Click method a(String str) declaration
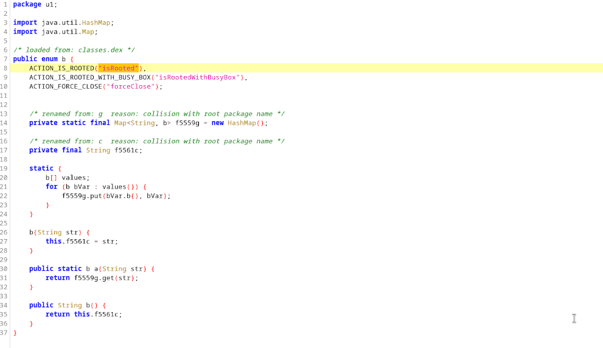603x348 pixels. tap(92, 269)
